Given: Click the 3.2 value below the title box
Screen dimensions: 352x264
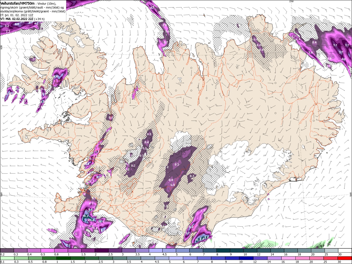Looking at the screenshot, I should tap(7, 26).
